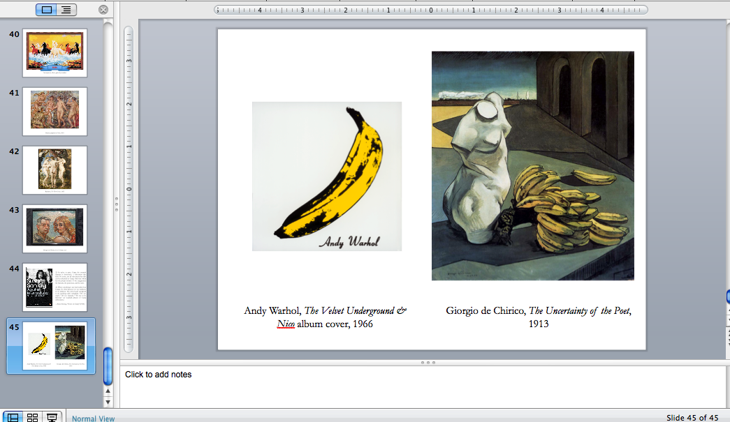This screenshot has width=730, height=422.
Task: Start Slide Show view from status bar
Action: click(52, 417)
